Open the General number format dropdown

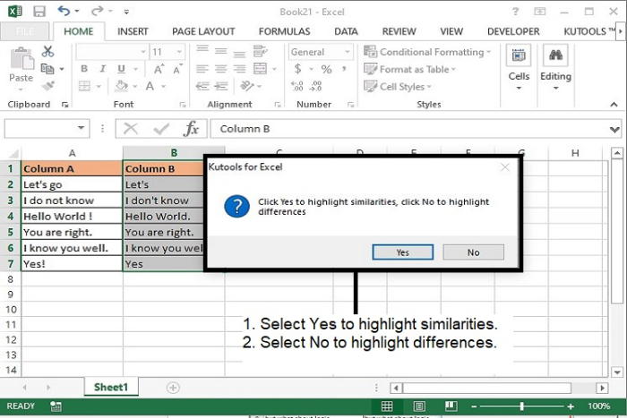point(348,52)
